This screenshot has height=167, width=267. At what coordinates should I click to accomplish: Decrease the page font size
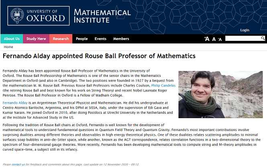coord(220,39)
